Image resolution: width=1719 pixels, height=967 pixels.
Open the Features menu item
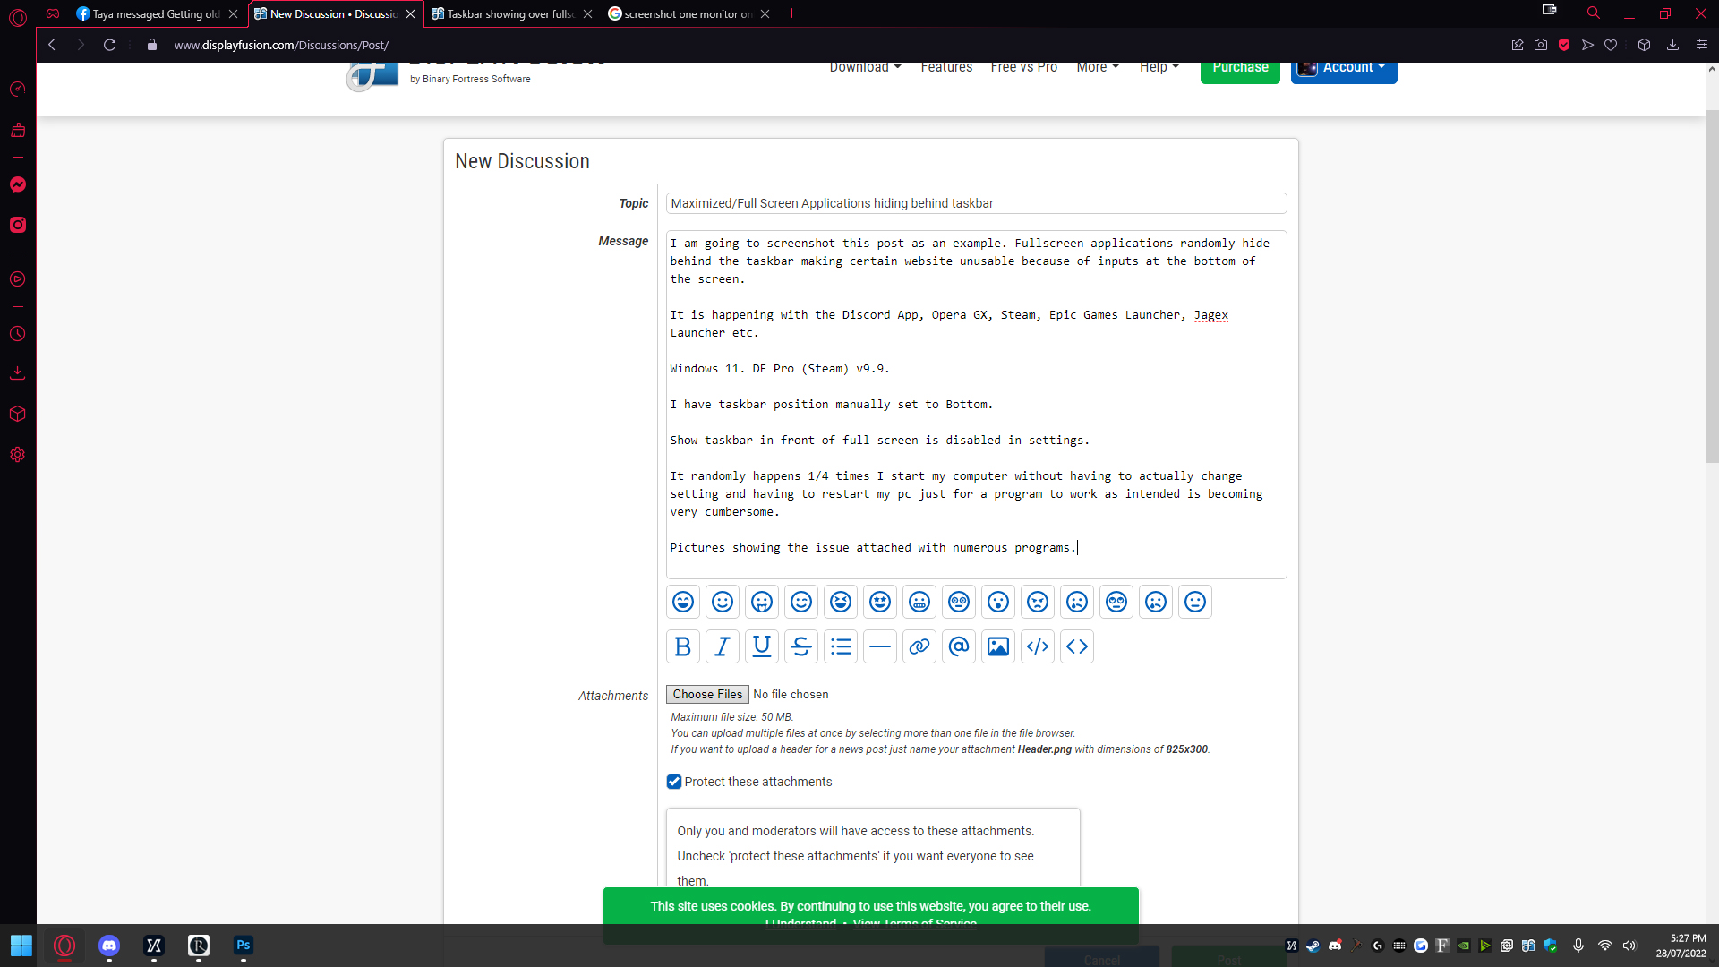tap(946, 68)
